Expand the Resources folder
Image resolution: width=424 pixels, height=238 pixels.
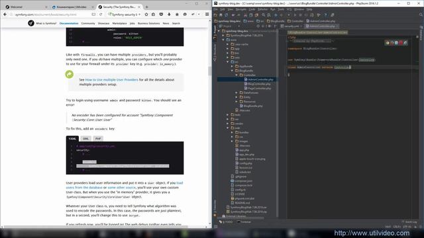pyautogui.click(x=237, y=101)
